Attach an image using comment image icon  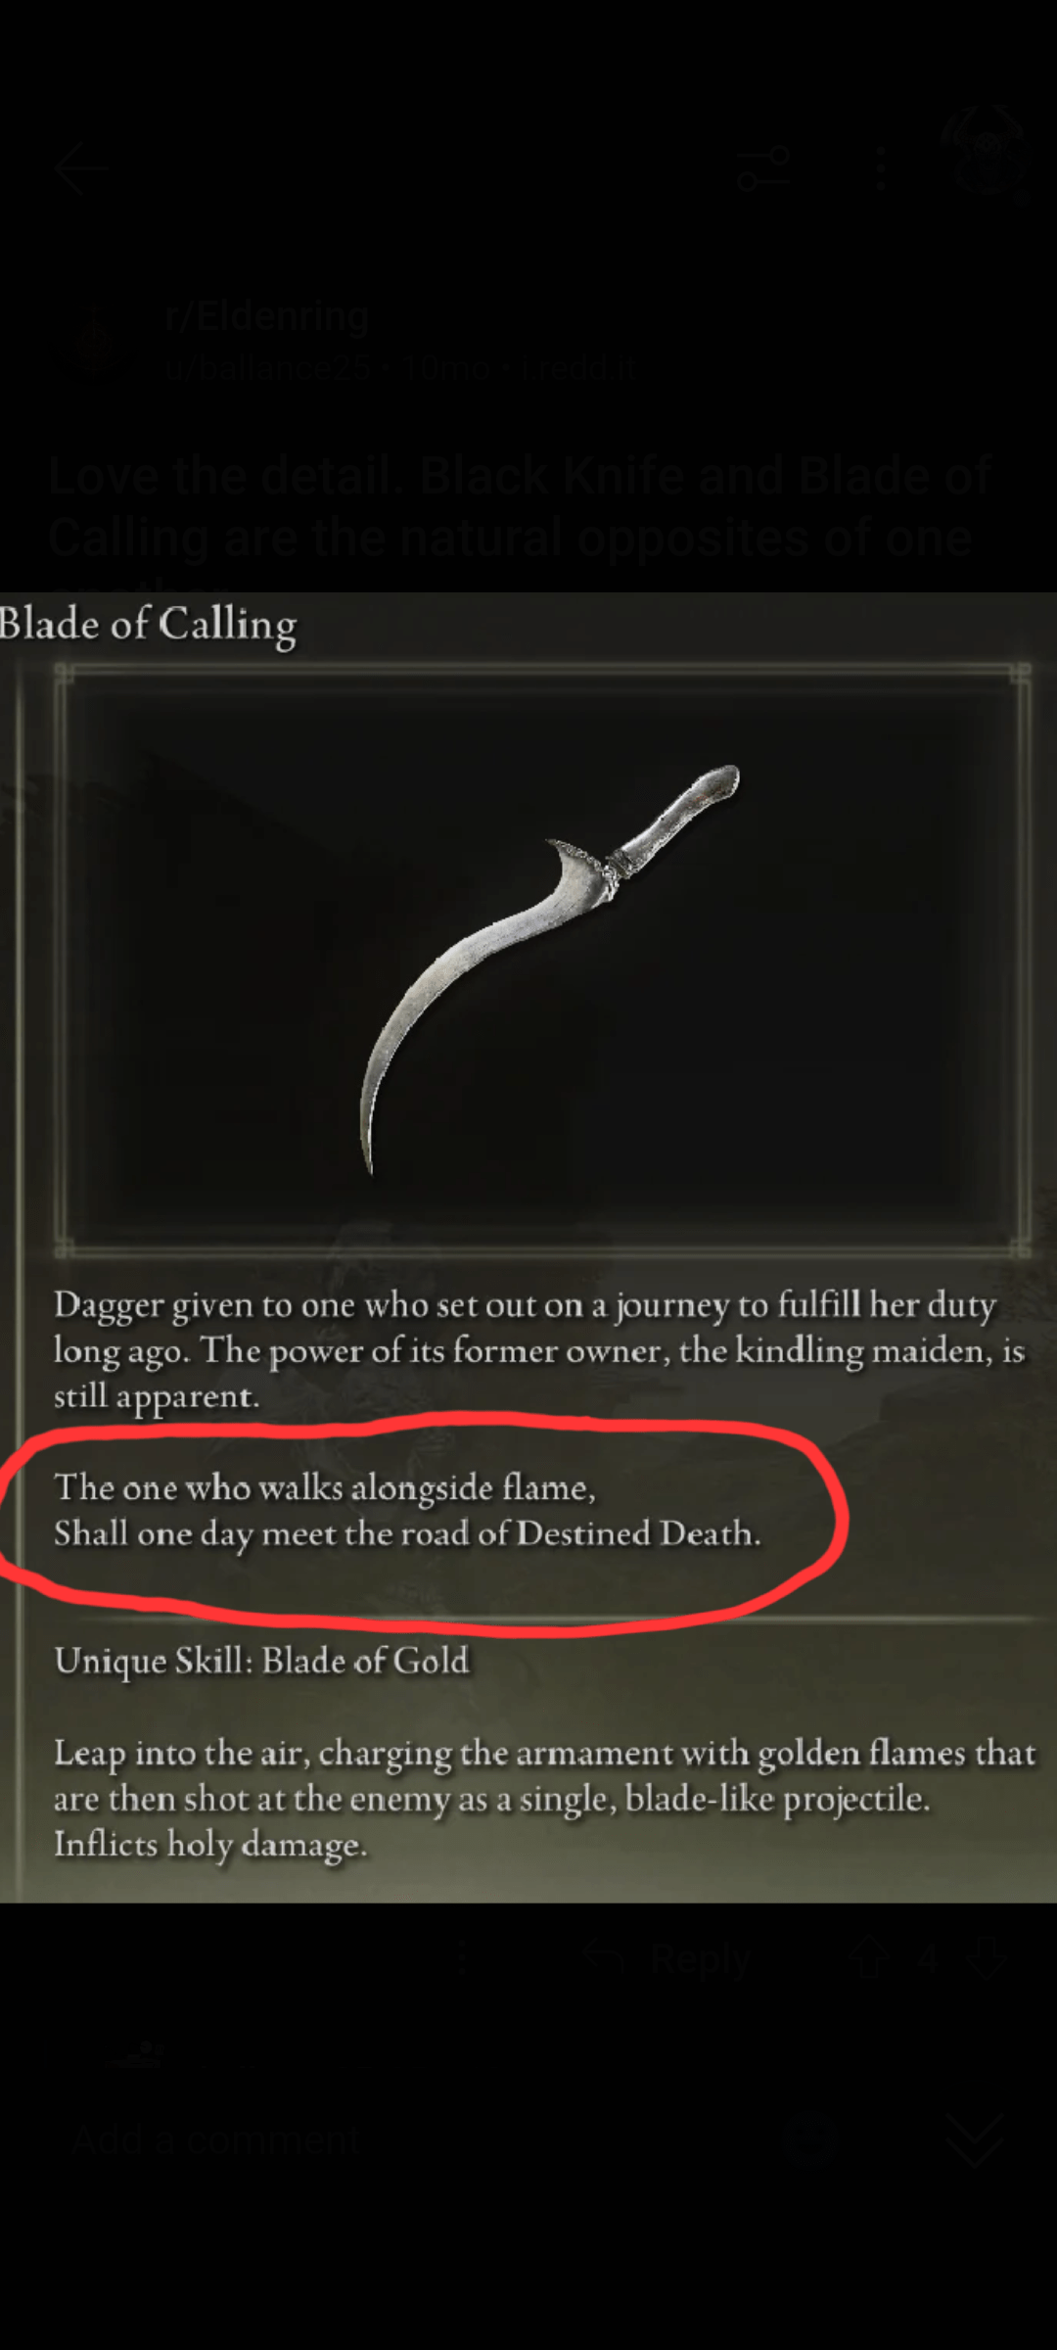pos(810,2140)
